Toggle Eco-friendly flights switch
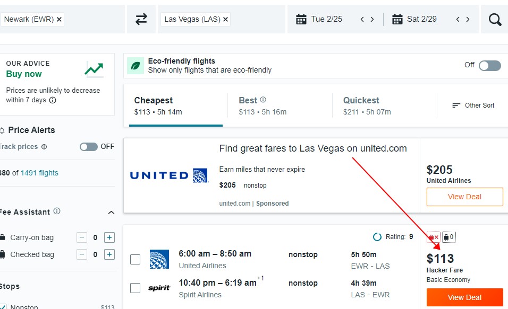 (x=489, y=65)
